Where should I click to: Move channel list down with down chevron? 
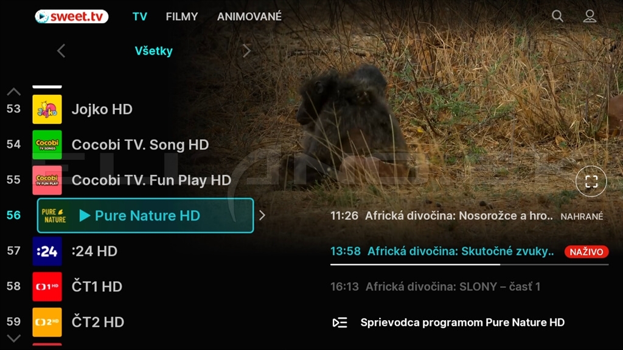(13, 338)
